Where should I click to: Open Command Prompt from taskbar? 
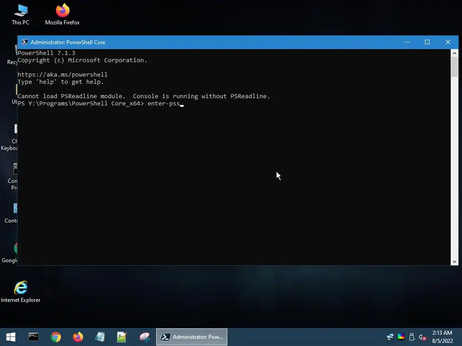tap(33, 337)
